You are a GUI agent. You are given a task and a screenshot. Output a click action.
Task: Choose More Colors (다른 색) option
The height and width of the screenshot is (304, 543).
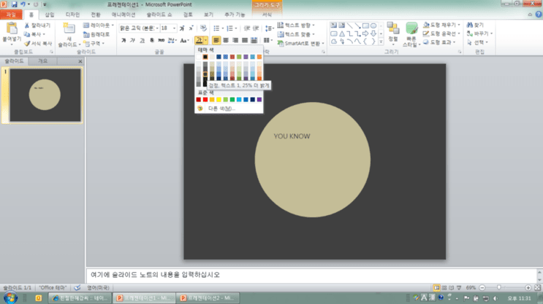coord(221,109)
